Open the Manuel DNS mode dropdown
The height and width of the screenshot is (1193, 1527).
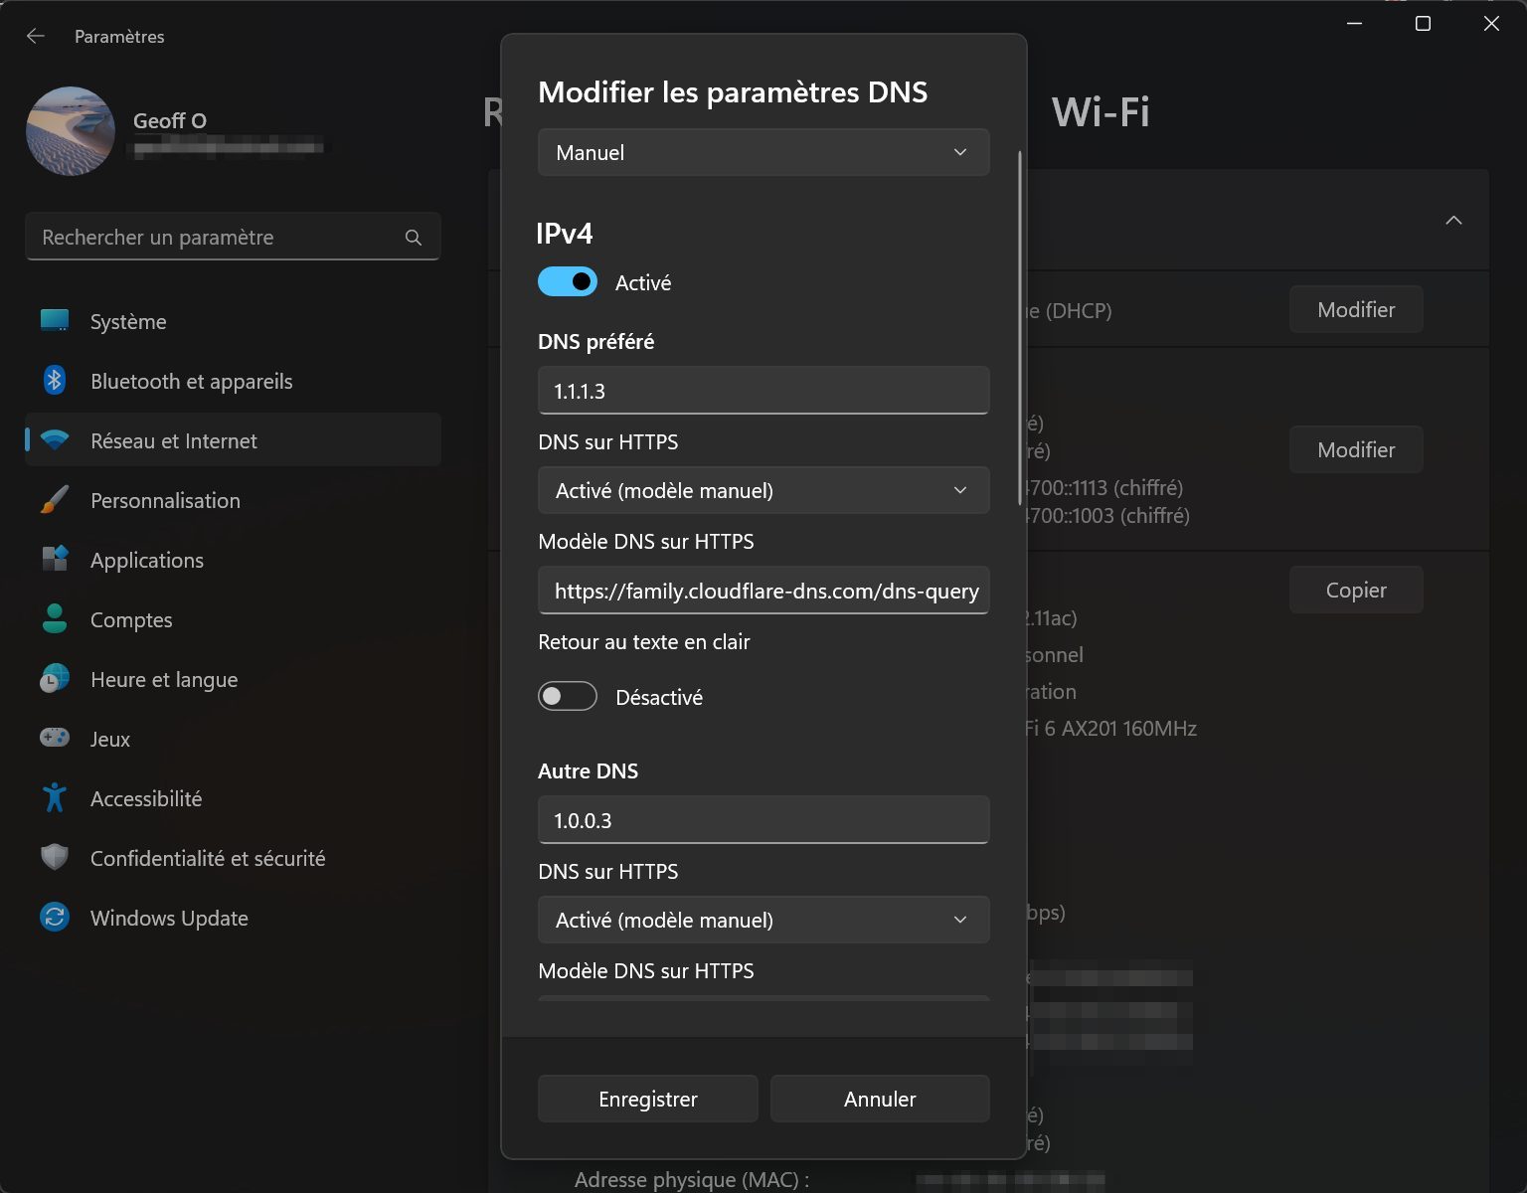click(x=763, y=152)
